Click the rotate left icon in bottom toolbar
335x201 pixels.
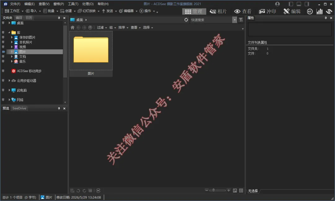[78, 190]
